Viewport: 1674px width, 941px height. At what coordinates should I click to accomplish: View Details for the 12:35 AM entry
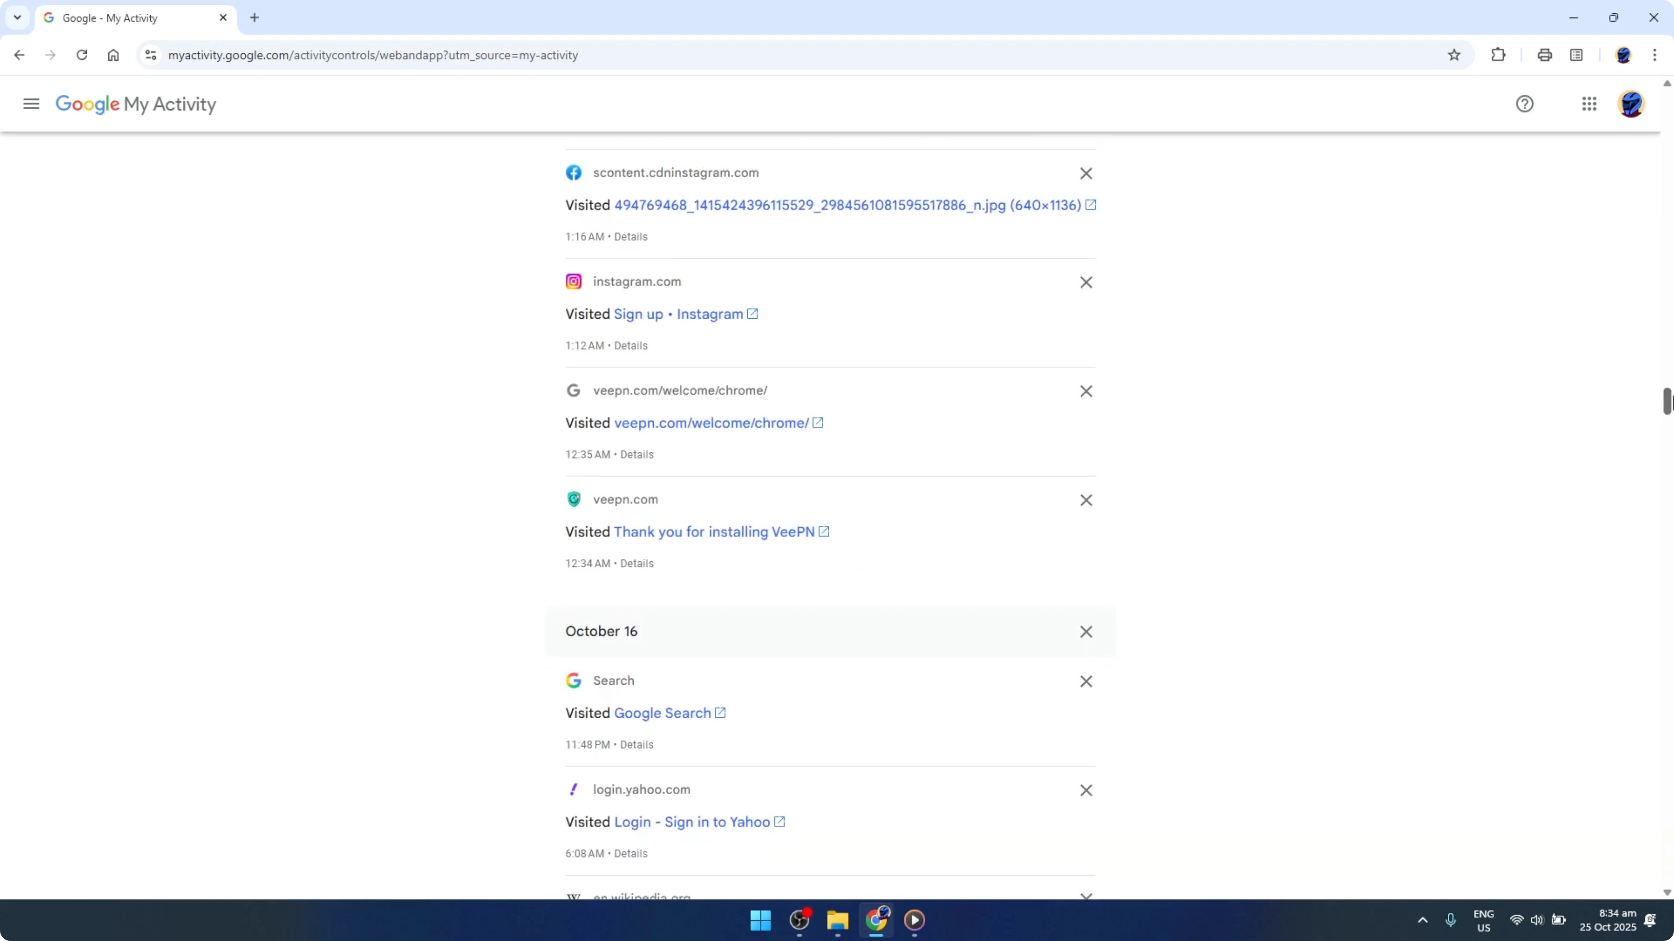pyautogui.click(x=637, y=455)
